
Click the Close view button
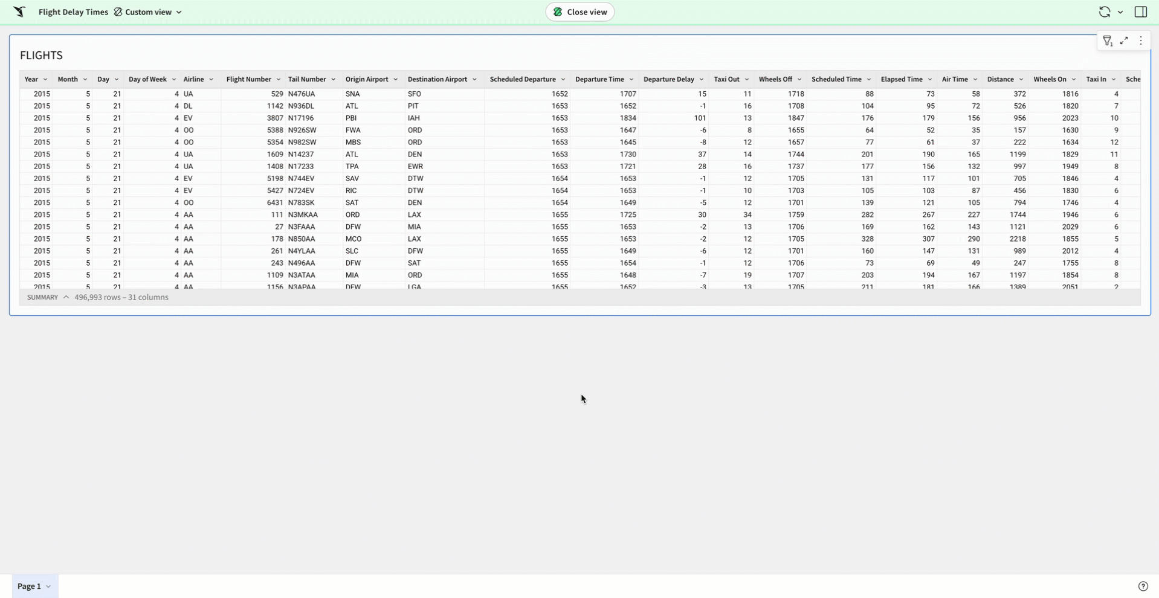tap(579, 12)
